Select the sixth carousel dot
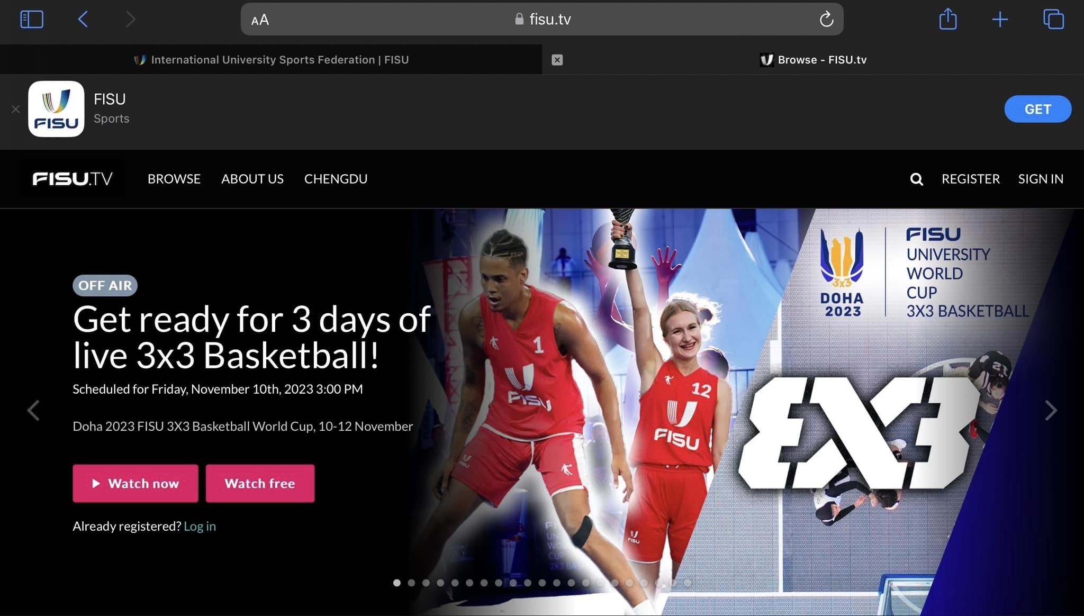The height and width of the screenshot is (616, 1084). click(x=469, y=583)
